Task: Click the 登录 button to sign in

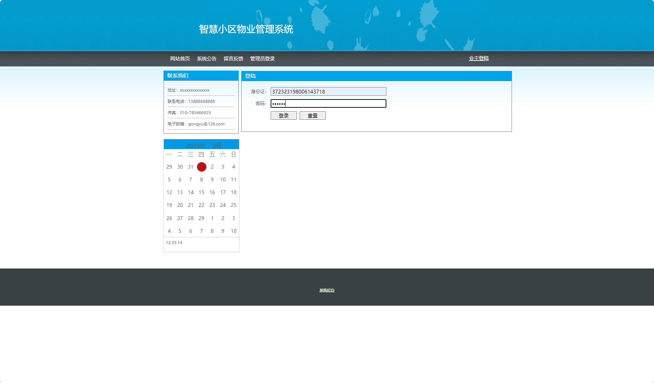Action: click(283, 115)
